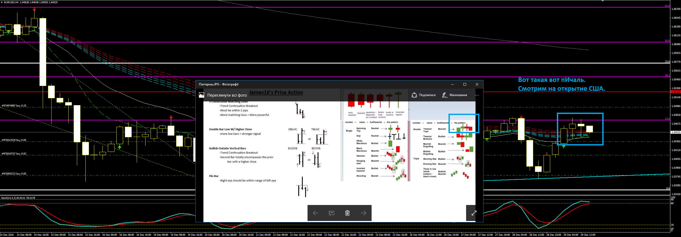Expand photo to full screen view

tap(474, 213)
